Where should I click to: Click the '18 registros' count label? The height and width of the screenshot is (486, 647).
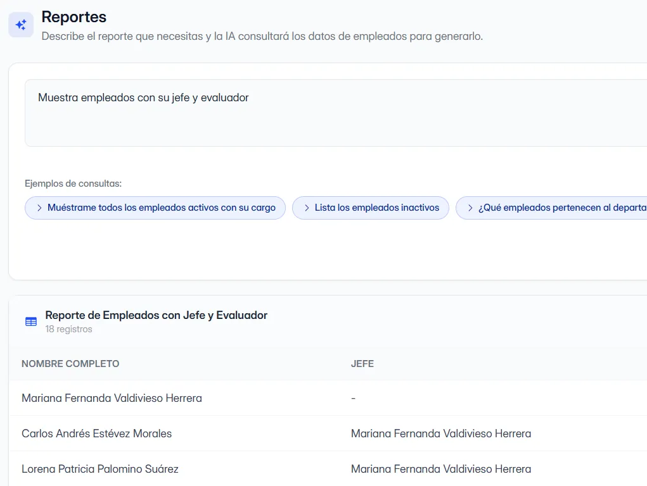click(x=69, y=329)
